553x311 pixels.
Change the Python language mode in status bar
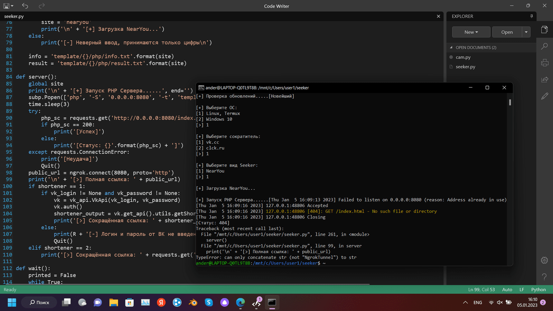click(x=538, y=290)
